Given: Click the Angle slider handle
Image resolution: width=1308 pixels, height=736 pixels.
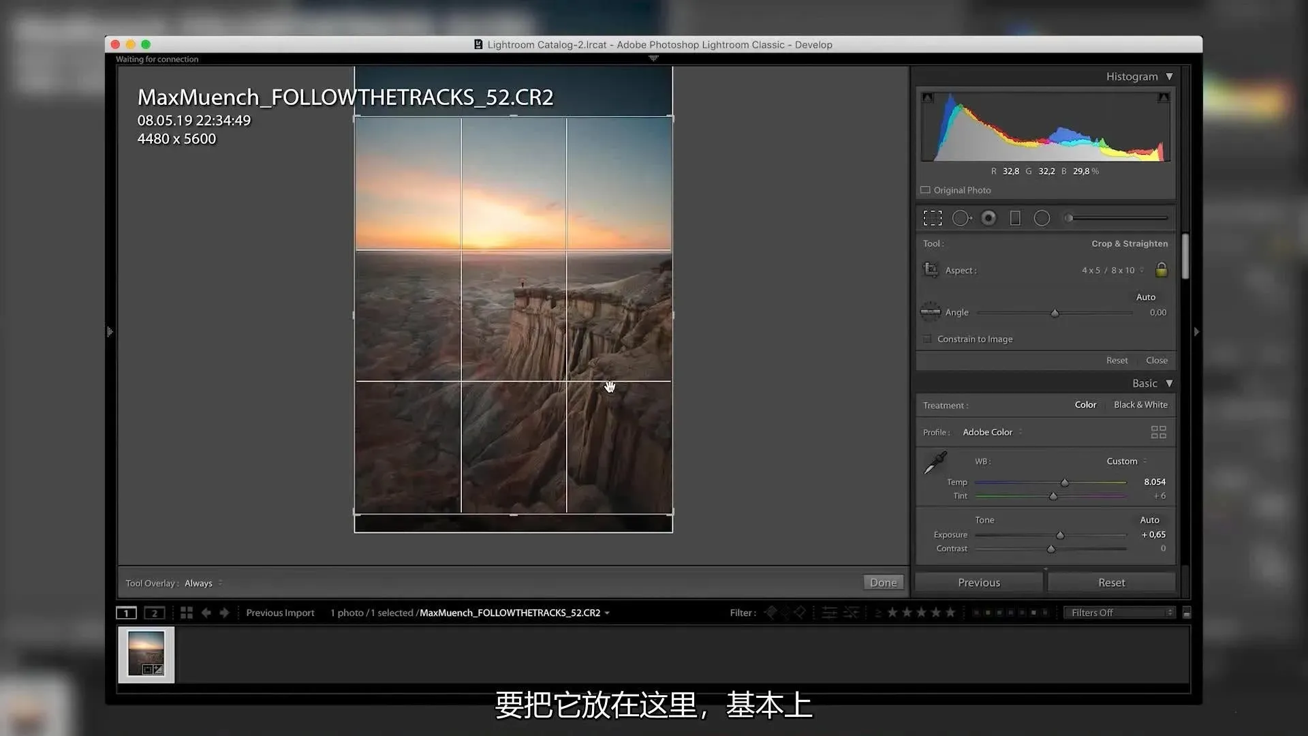Looking at the screenshot, I should [1055, 313].
